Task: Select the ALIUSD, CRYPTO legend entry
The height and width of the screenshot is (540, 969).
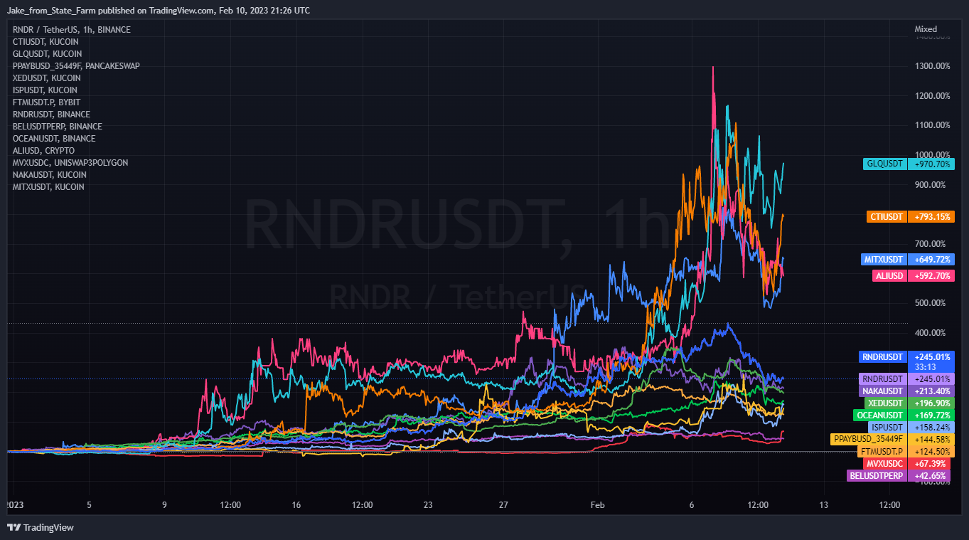Action: point(44,151)
